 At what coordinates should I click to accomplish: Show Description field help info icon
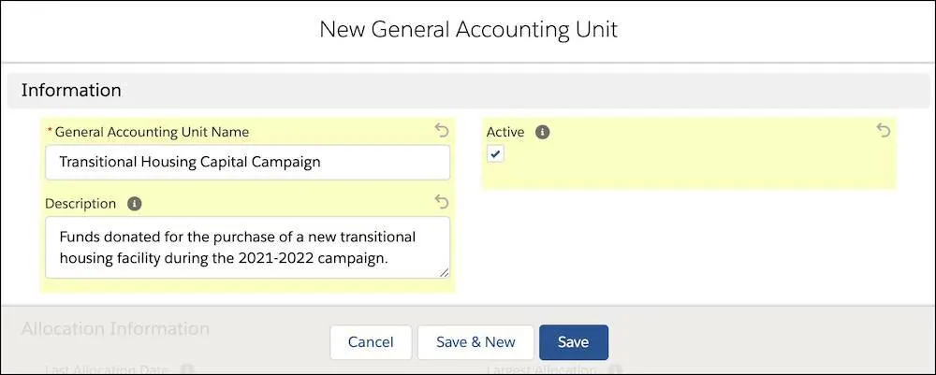tap(134, 203)
